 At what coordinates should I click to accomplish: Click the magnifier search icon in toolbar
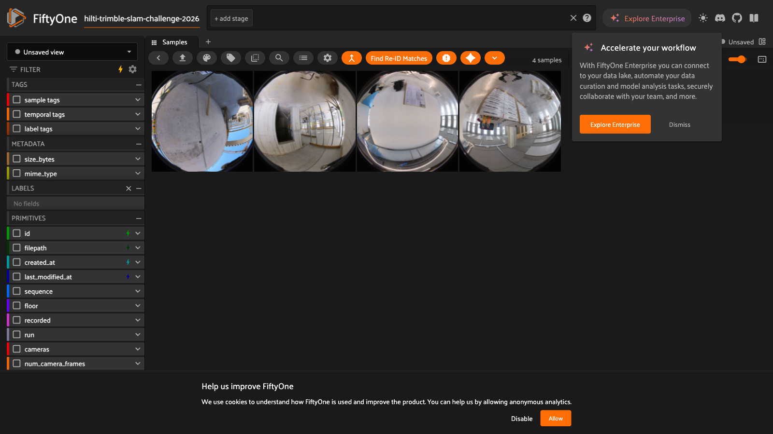(279, 58)
